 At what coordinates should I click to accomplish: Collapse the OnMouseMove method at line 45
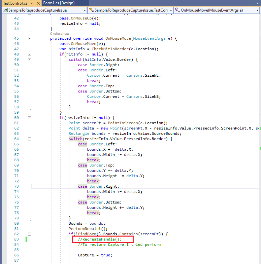[29, 38]
